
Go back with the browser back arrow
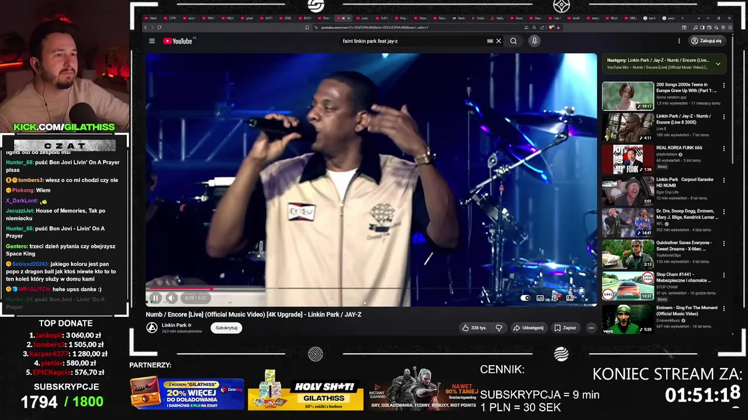pos(146,27)
